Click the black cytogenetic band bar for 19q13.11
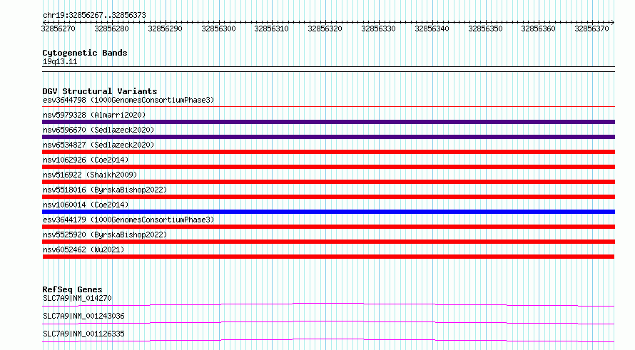Image resolution: width=635 pixels, height=350 pixels. pos(328,69)
